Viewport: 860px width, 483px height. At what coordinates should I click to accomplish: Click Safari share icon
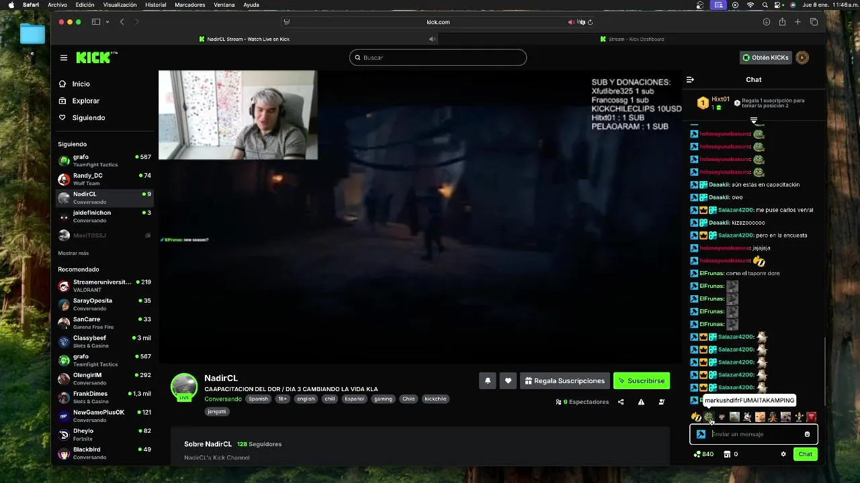[x=782, y=22]
